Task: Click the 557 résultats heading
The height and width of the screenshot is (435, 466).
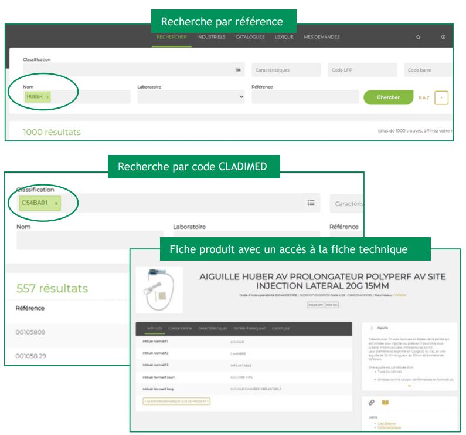Action: (52, 288)
